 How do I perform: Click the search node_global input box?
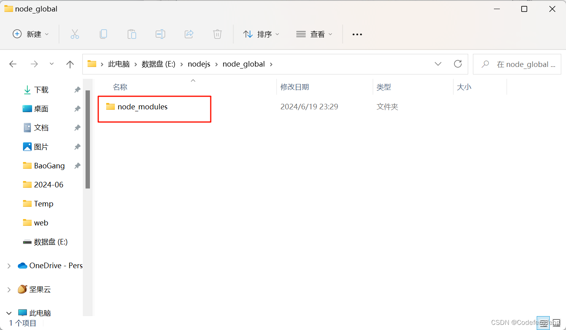(517, 64)
